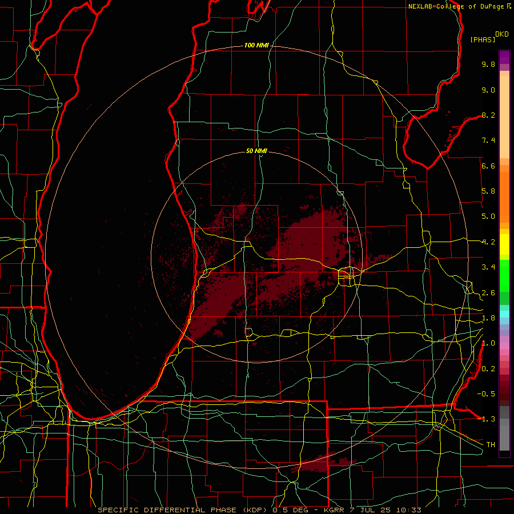The width and height of the screenshot is (514, 514).
Task: Click the 100 NMI range ring label
Action: tap(256, 45)
